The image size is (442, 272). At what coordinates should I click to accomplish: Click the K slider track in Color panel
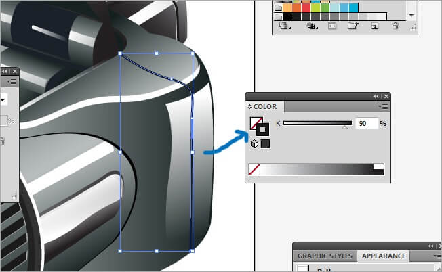(x=317, y=123)
